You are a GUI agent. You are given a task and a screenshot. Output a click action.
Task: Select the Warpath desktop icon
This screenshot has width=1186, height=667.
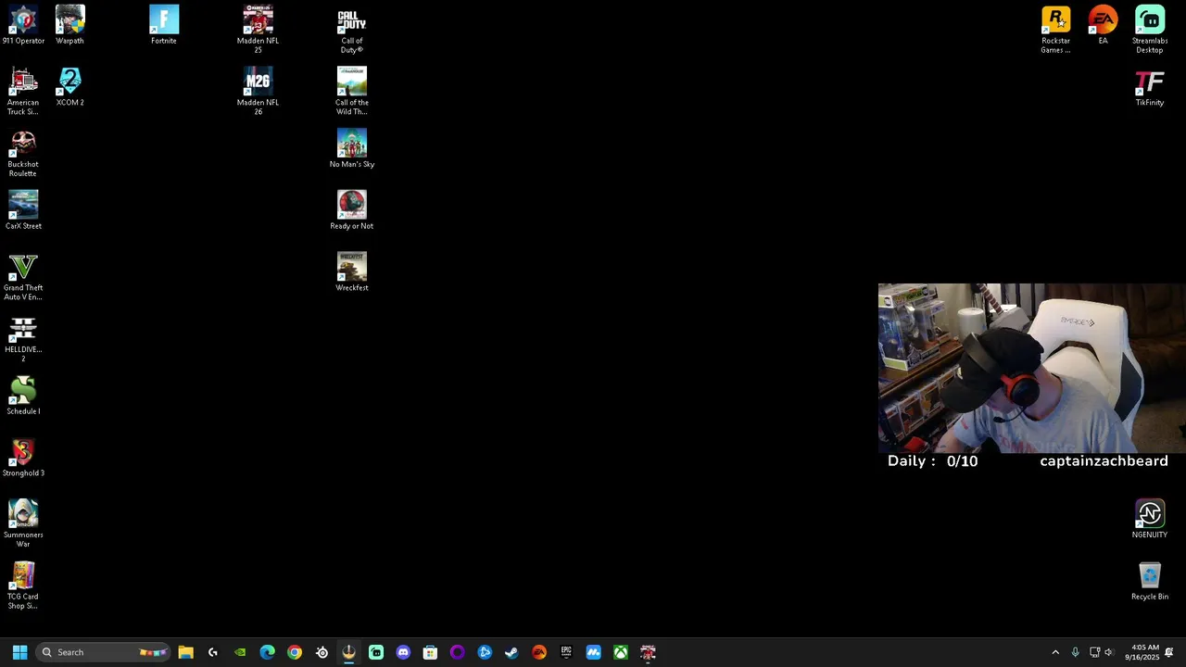pos(69,25)
